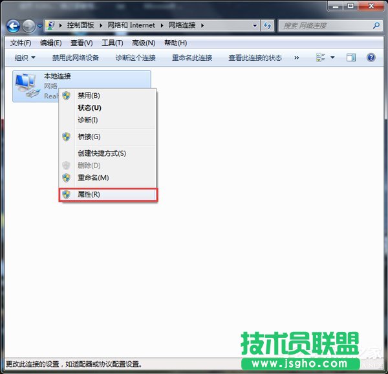Go to 网络和 Internet breadcrumb
Viewport: 388px width, 374px height.
(131, 25)
